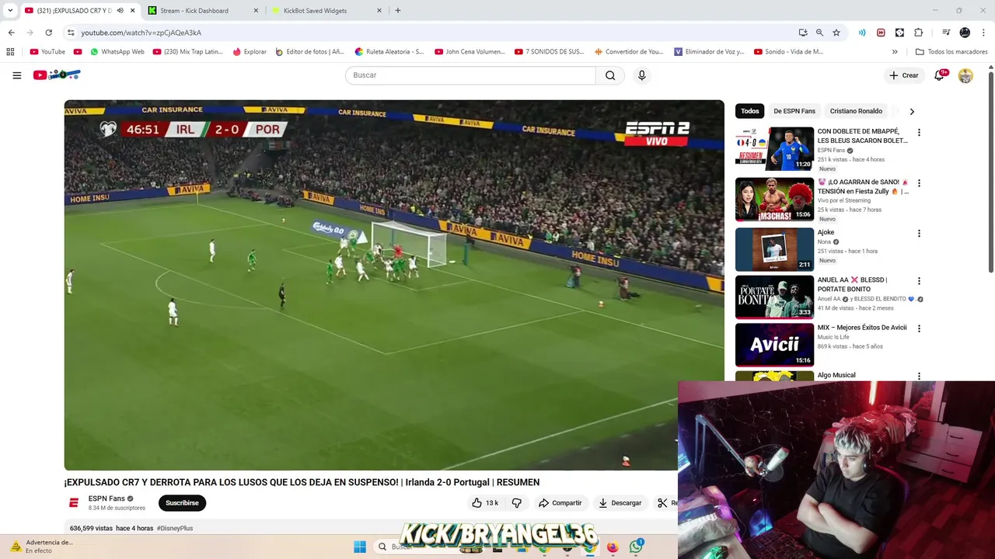Open WhatsApp from the taskbar
This screenshot has height=559, width=995.
[x=636, y=547]
